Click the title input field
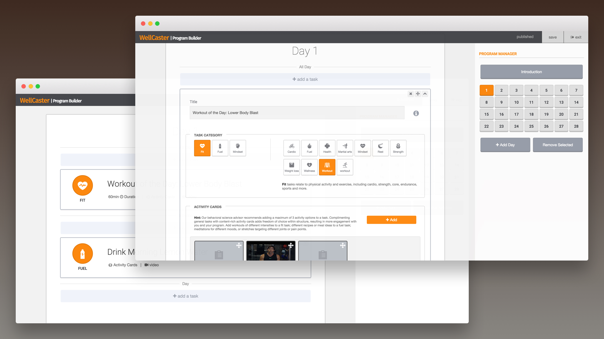This screenshot has height=339, width=604. (x=296, y=113)
